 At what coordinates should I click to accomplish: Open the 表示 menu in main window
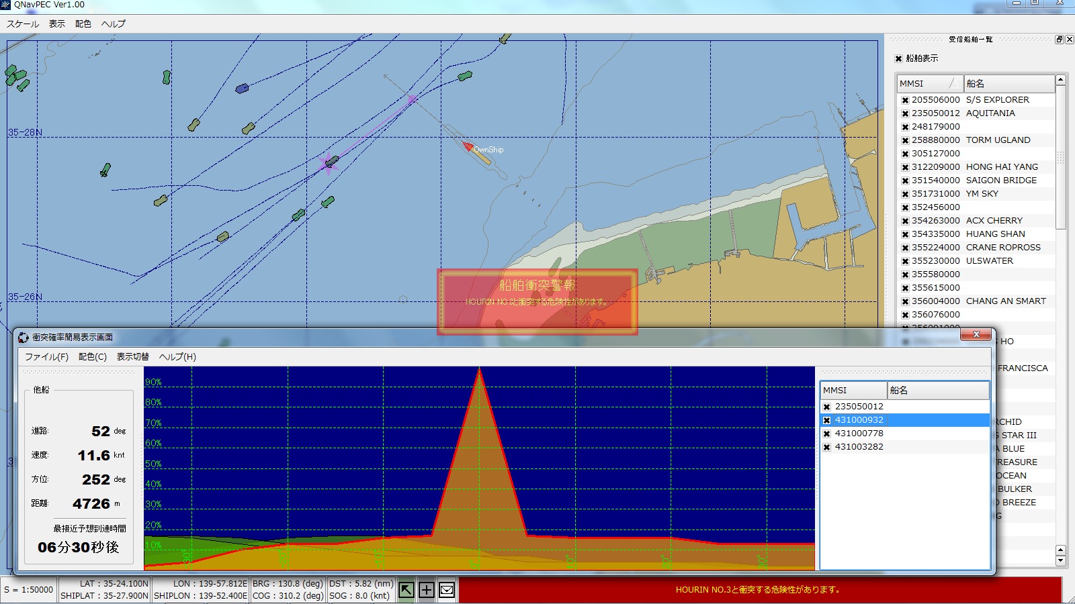pyautogui.click(x=57, y=23)
